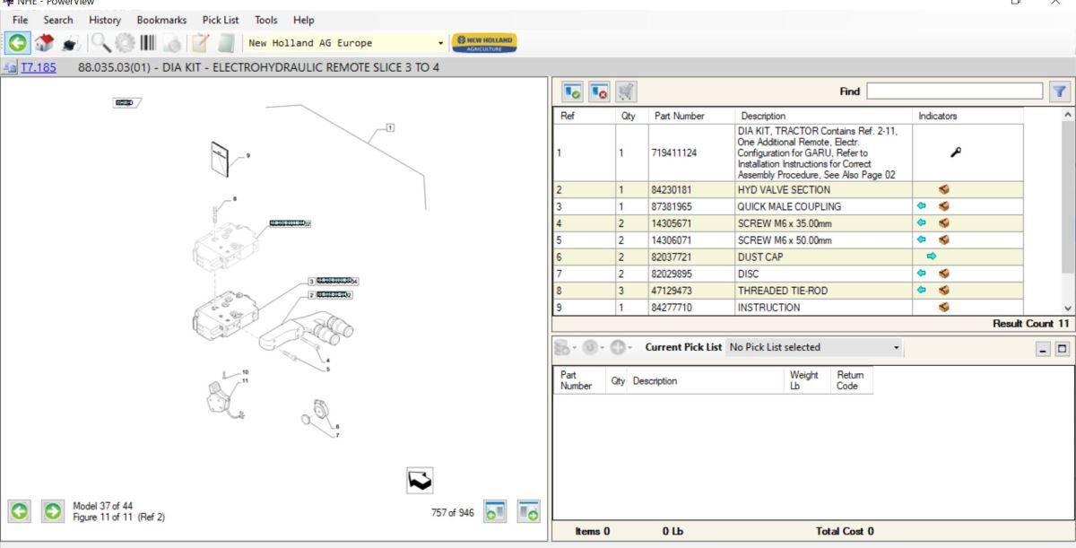Select the SCREW M6 x 35.00mm row
The image size is (1076, 548).
[x=787, y=223]
